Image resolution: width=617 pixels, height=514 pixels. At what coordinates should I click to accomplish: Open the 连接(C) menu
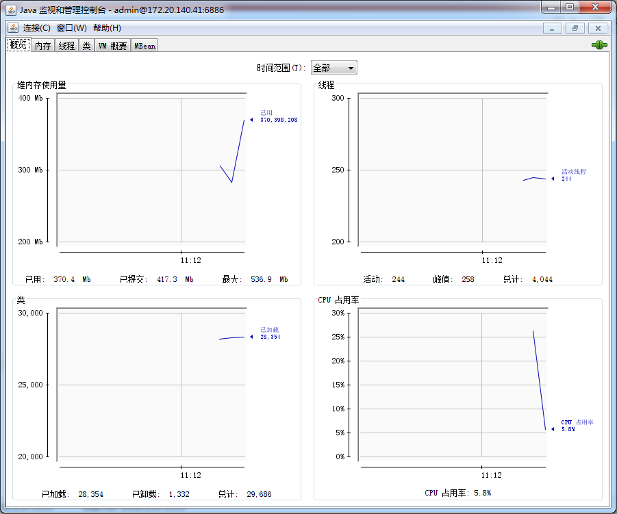(x=37, y=28)
